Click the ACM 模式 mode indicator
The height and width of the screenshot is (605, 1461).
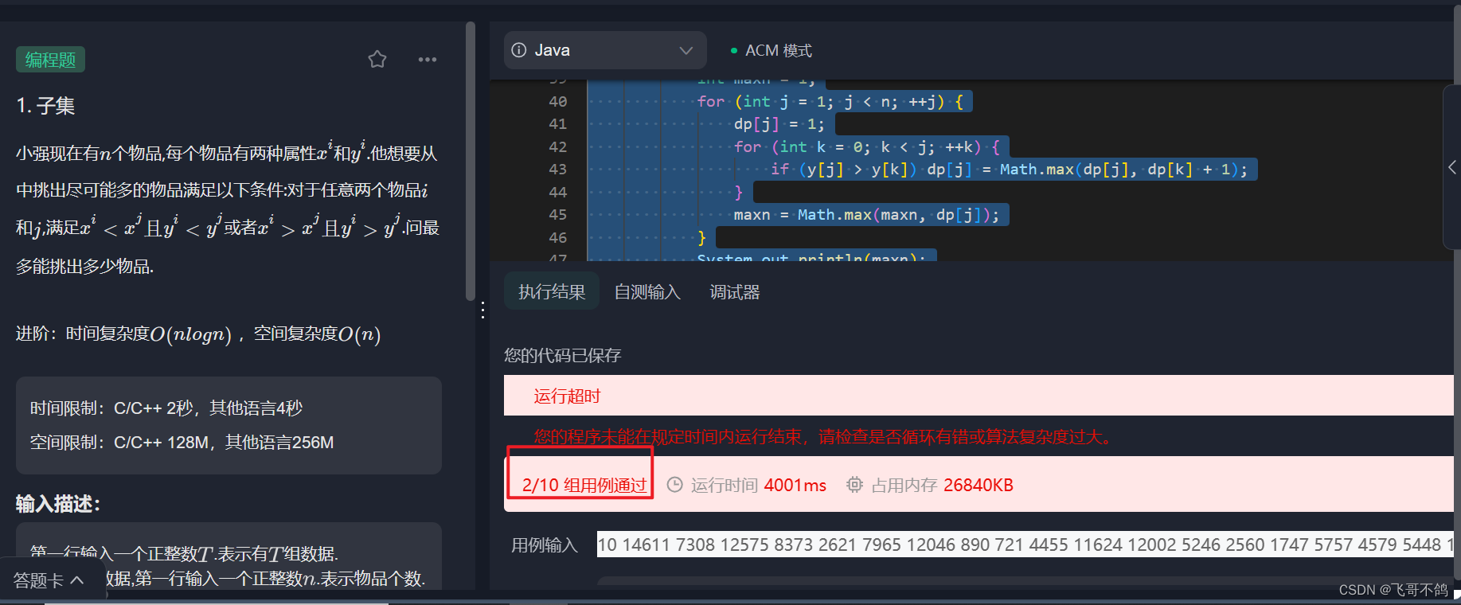click(771, 50)
